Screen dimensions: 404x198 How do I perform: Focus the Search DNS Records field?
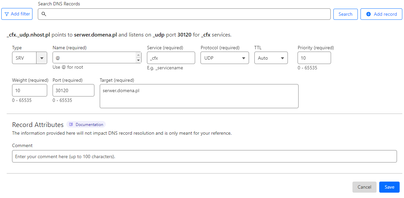pos(187,14)
